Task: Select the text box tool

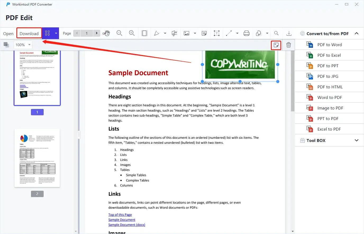Action: pyautogui.click(x=217, y=33)
